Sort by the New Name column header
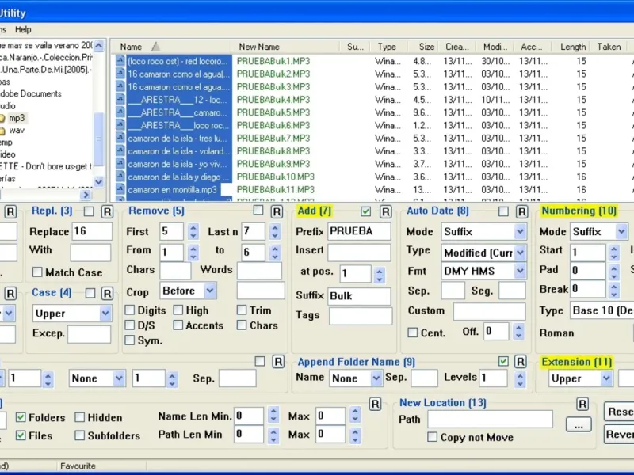 pyautogui.click(x=259, y=47)
